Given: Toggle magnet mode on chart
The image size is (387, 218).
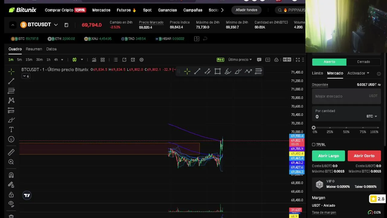Looking at the screenshot, I should (x=11, y=175).
